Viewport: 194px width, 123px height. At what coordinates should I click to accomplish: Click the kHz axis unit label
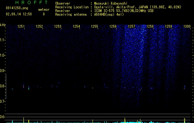pyautogui.click(x=3, y=25)
